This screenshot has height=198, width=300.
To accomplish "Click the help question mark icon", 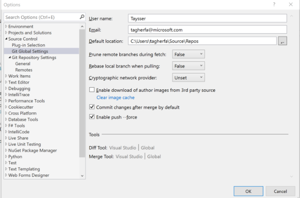I will point(274,4).
